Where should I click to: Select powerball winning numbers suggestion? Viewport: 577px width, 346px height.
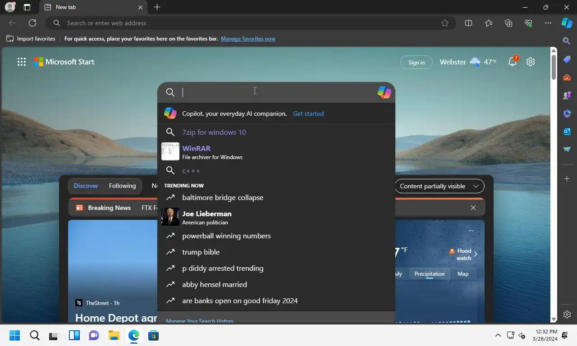coord(276,236)
